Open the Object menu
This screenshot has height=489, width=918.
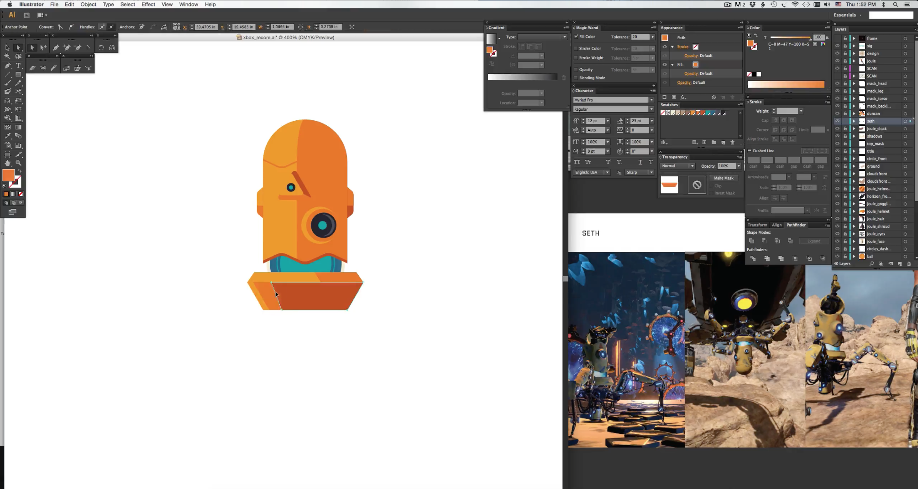[88, 5]
